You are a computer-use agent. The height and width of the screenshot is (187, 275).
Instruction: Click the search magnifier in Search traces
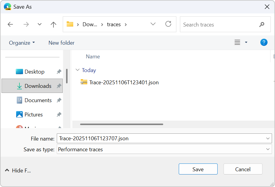(262, 24)
